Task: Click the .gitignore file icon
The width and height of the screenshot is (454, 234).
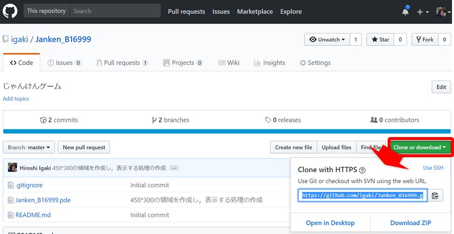Action: pos(11,185)
